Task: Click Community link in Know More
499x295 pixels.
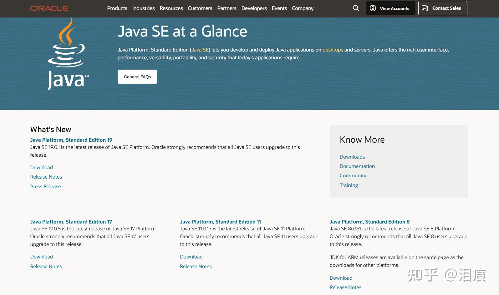Action: 353,176
